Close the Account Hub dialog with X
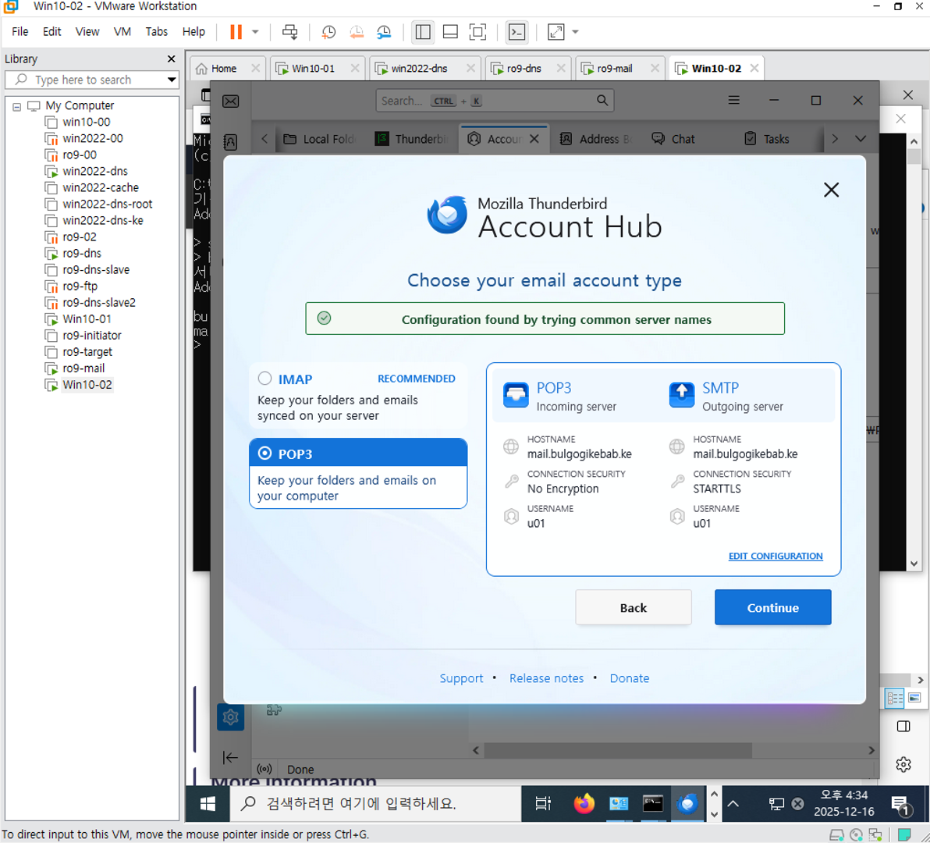The height and width of the screenshot is (843, 930). pos(831,190)
